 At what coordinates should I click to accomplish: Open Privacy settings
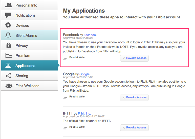(x=30, y=45)
